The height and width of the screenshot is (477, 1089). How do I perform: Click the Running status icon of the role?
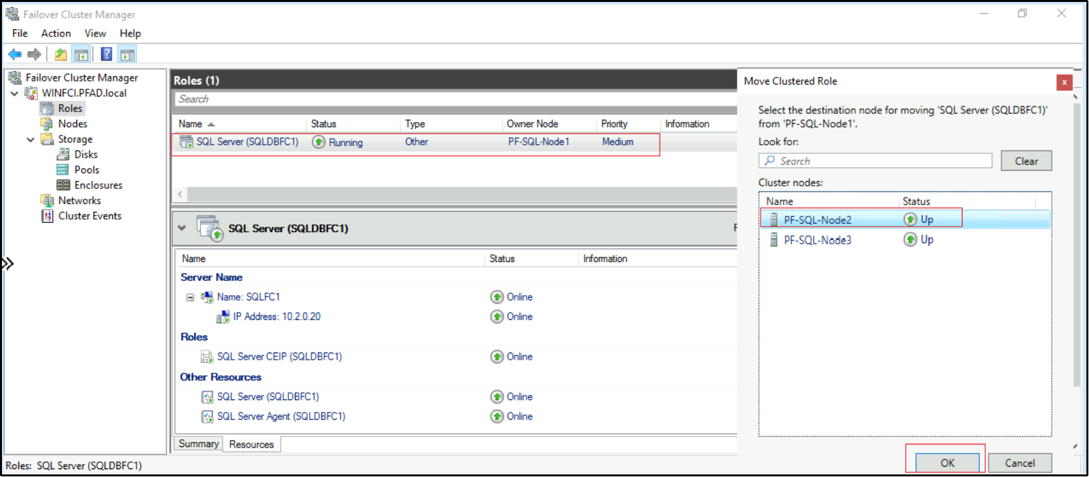(x=318, y=142)
